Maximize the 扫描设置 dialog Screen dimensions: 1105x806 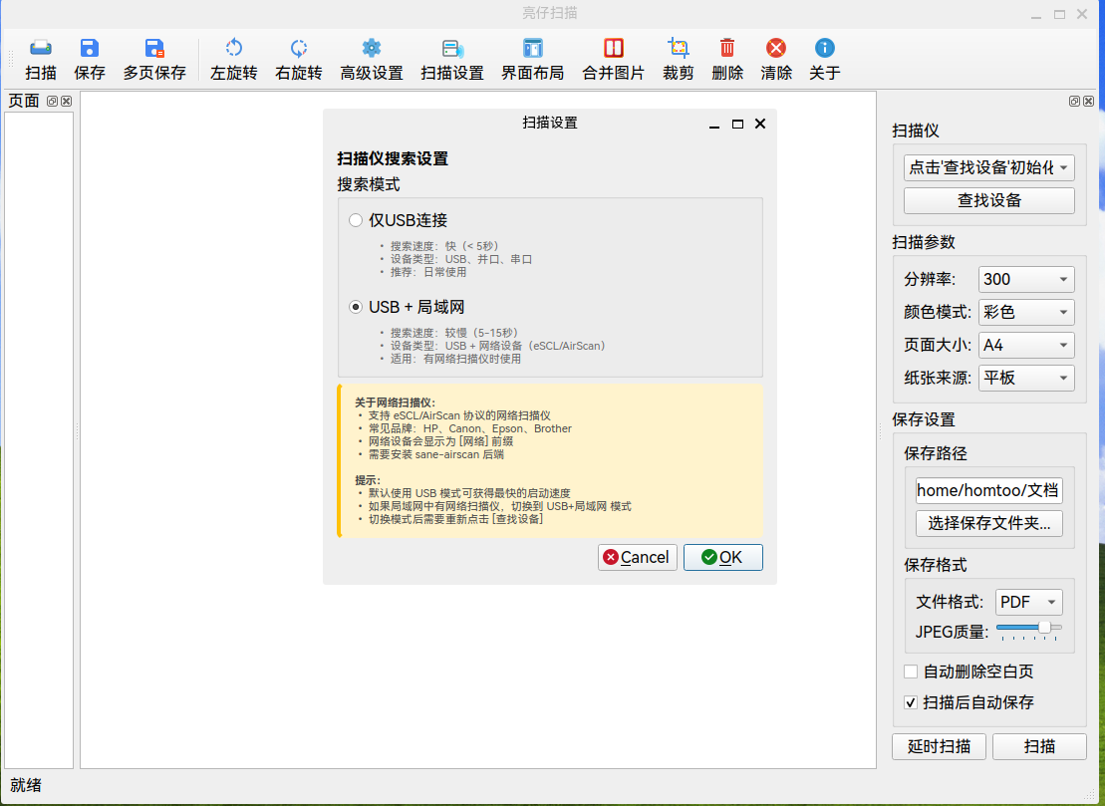738,124
